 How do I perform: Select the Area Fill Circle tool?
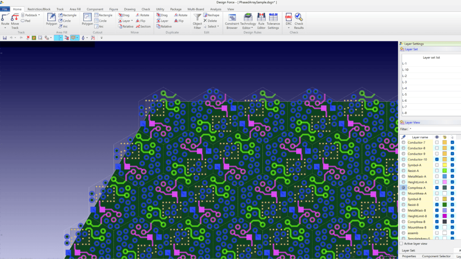click(65, 21)
